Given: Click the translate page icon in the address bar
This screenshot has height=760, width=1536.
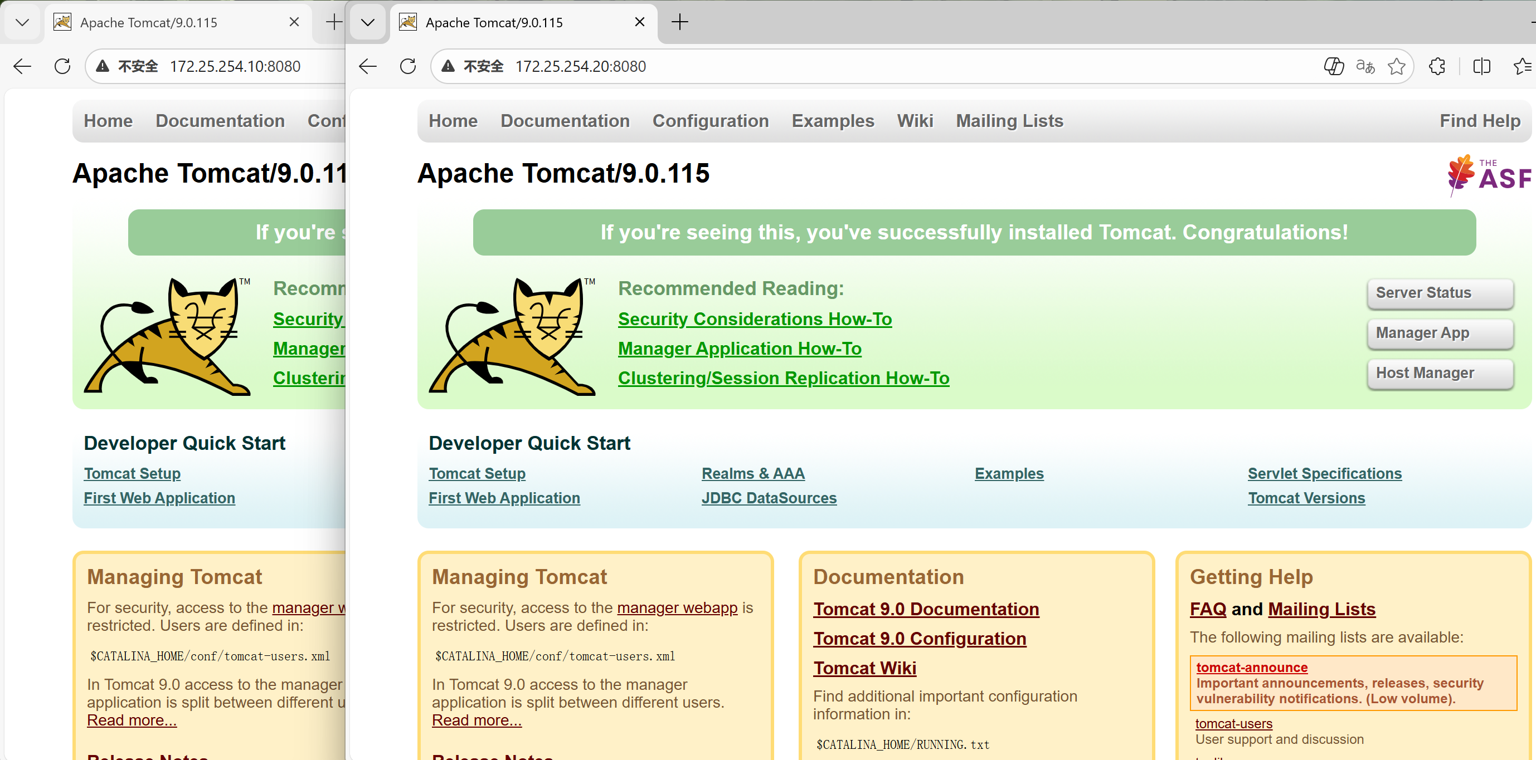Looking at the screenshot, I should 1365,66.
